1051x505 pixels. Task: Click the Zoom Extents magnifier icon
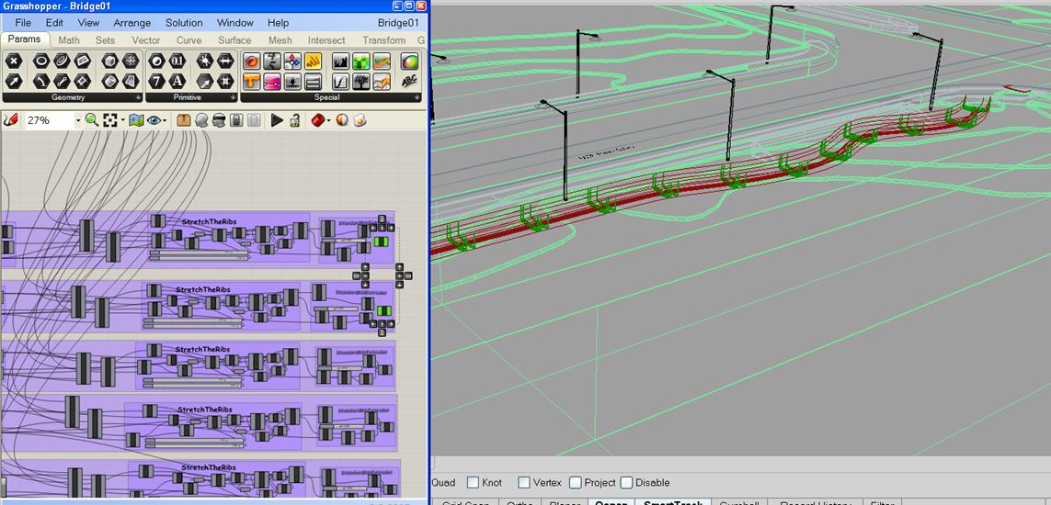[x=92, y=120]
